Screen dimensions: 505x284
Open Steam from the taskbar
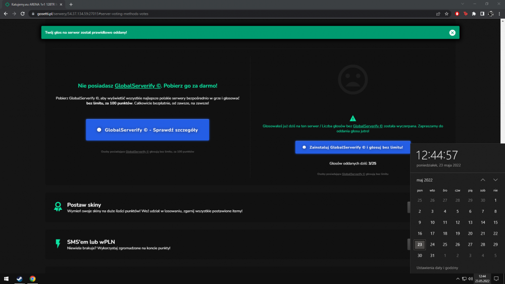19,278
